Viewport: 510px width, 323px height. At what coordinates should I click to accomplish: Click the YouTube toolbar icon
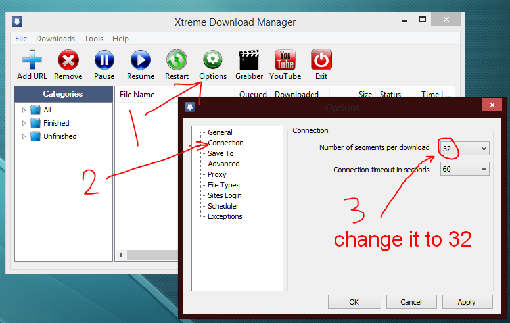pos(285,60)
